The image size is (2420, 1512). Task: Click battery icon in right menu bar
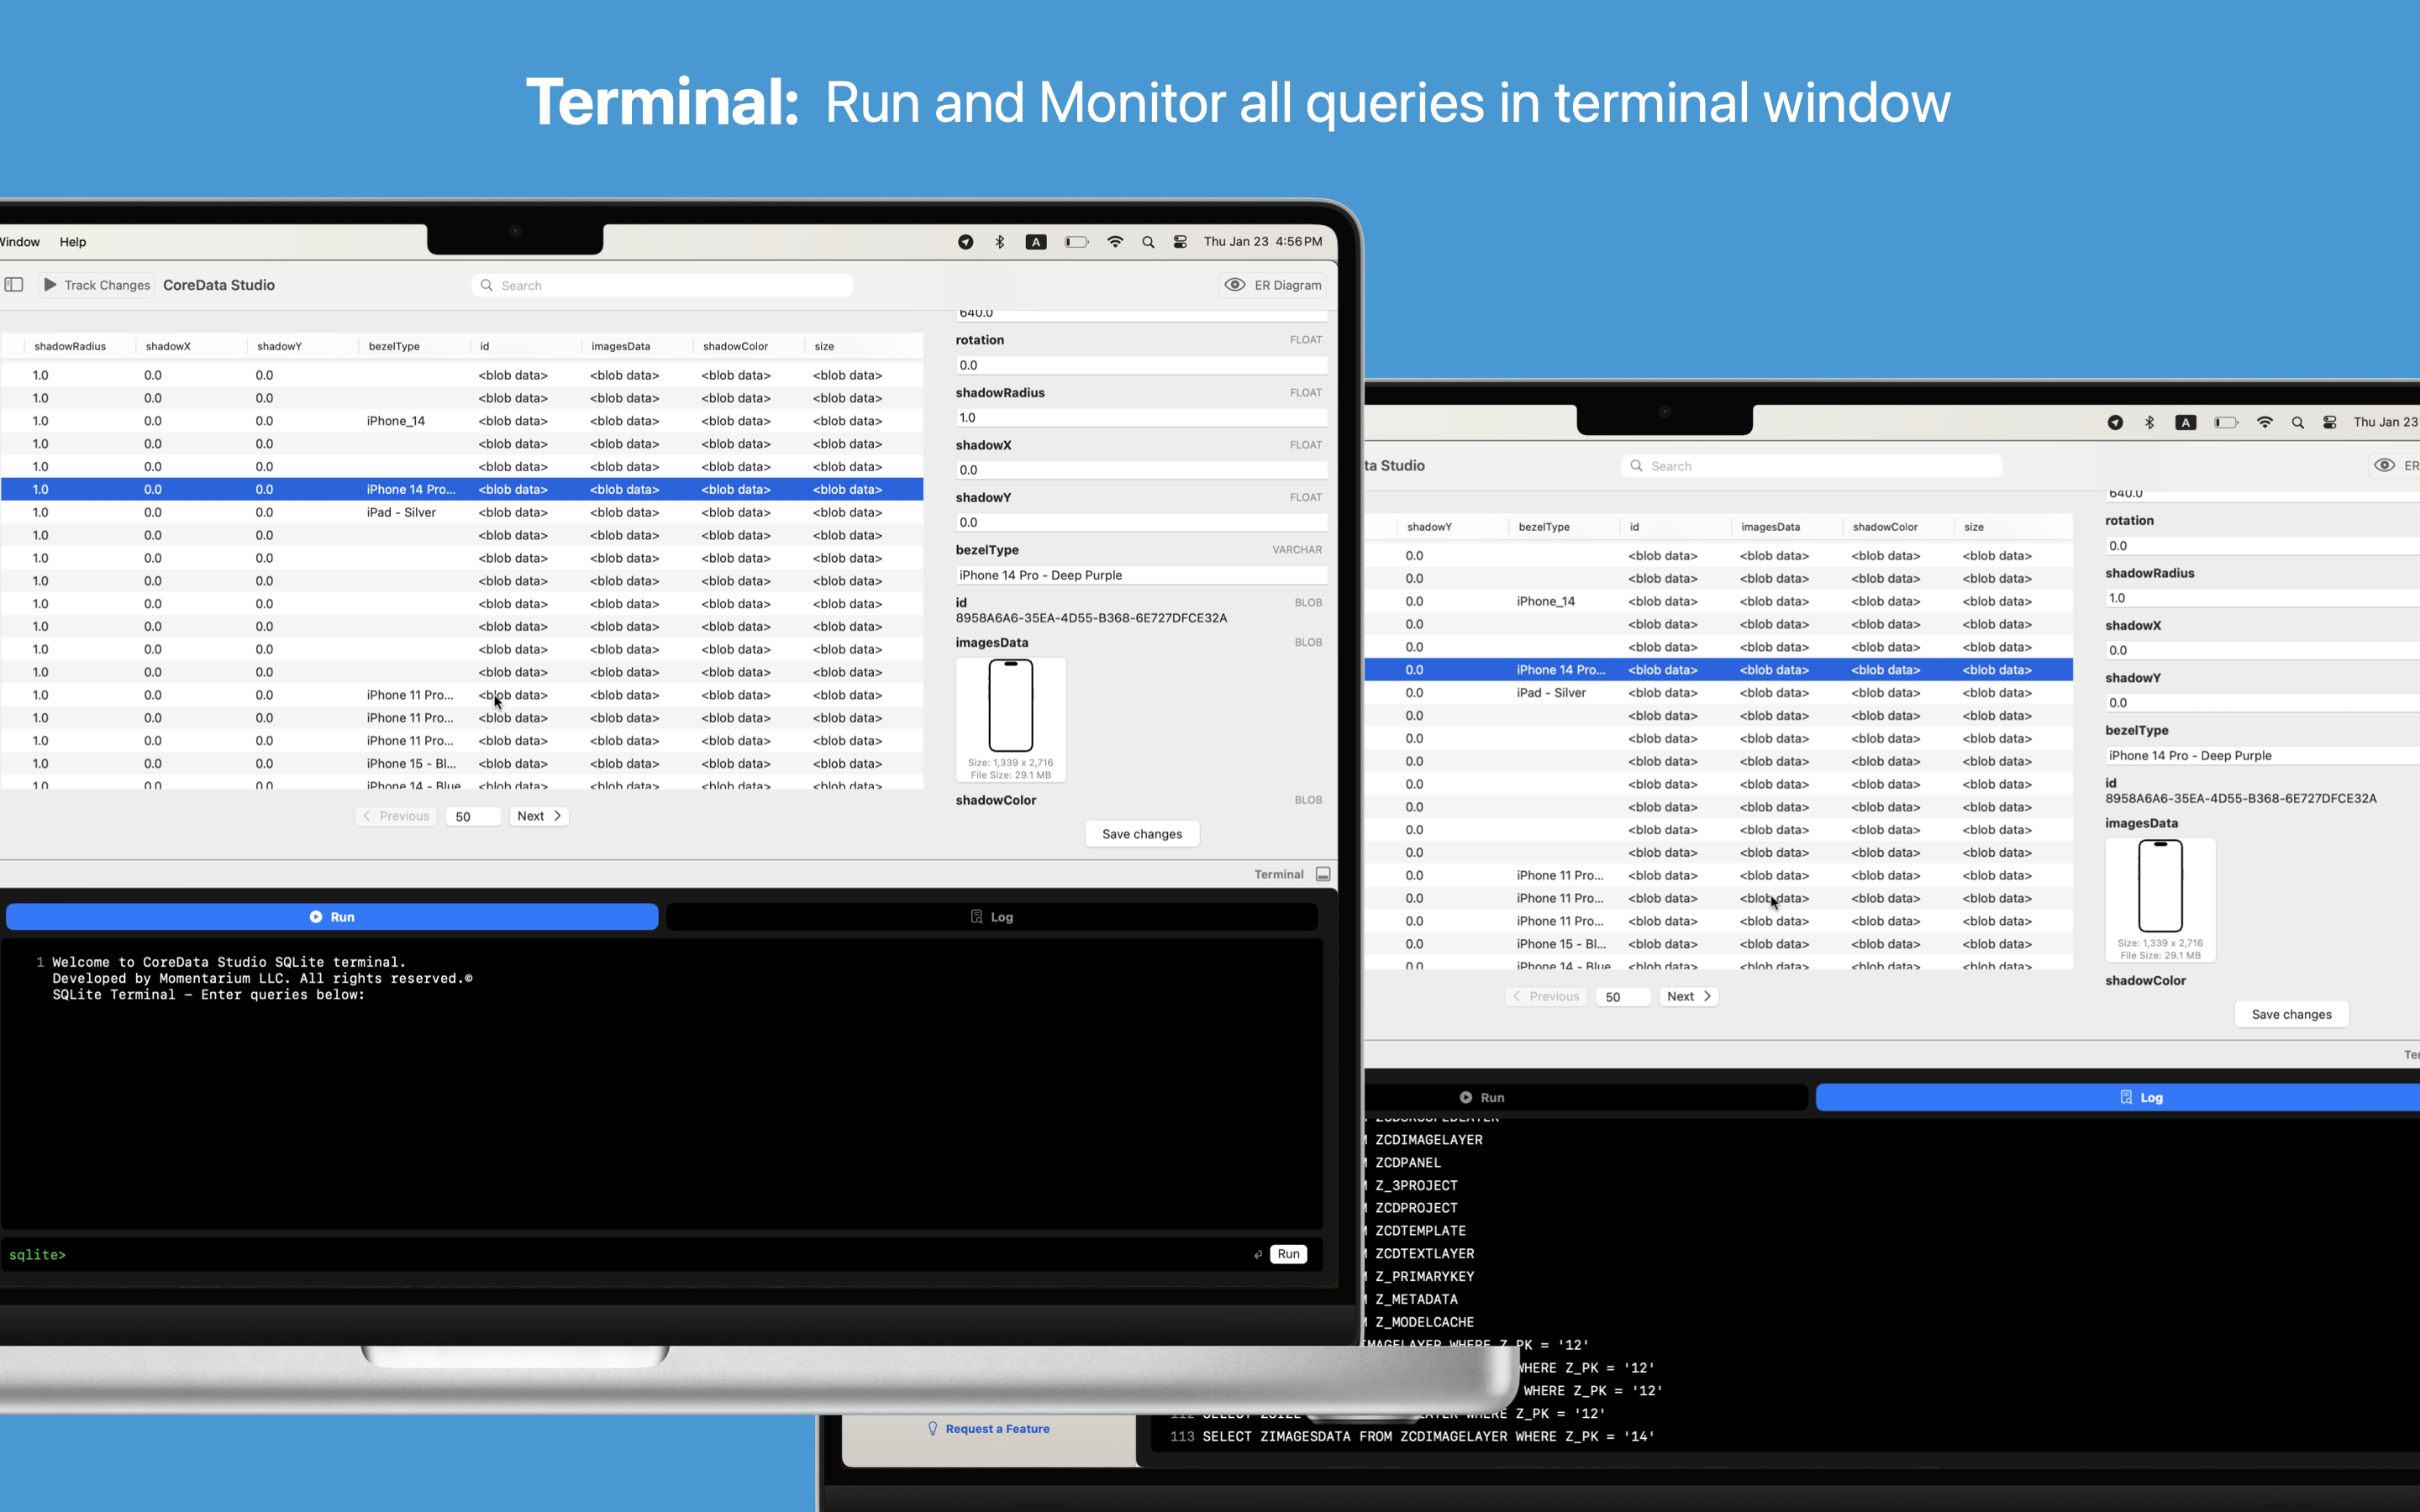(2226, 422)
